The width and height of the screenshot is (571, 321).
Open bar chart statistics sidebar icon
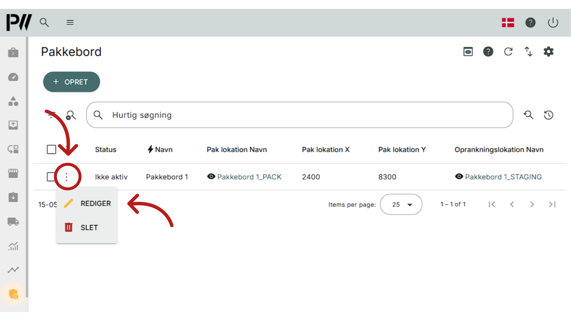pyautogui.click(x=13, y=246)
